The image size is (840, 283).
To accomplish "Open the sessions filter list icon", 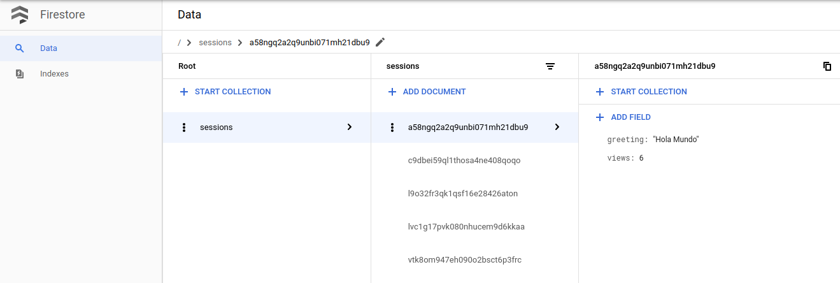I will click(550, 66).
